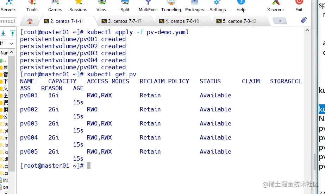
Task: Click 'persistentvolume/pv003 created' line
Action: click(73, 53)
